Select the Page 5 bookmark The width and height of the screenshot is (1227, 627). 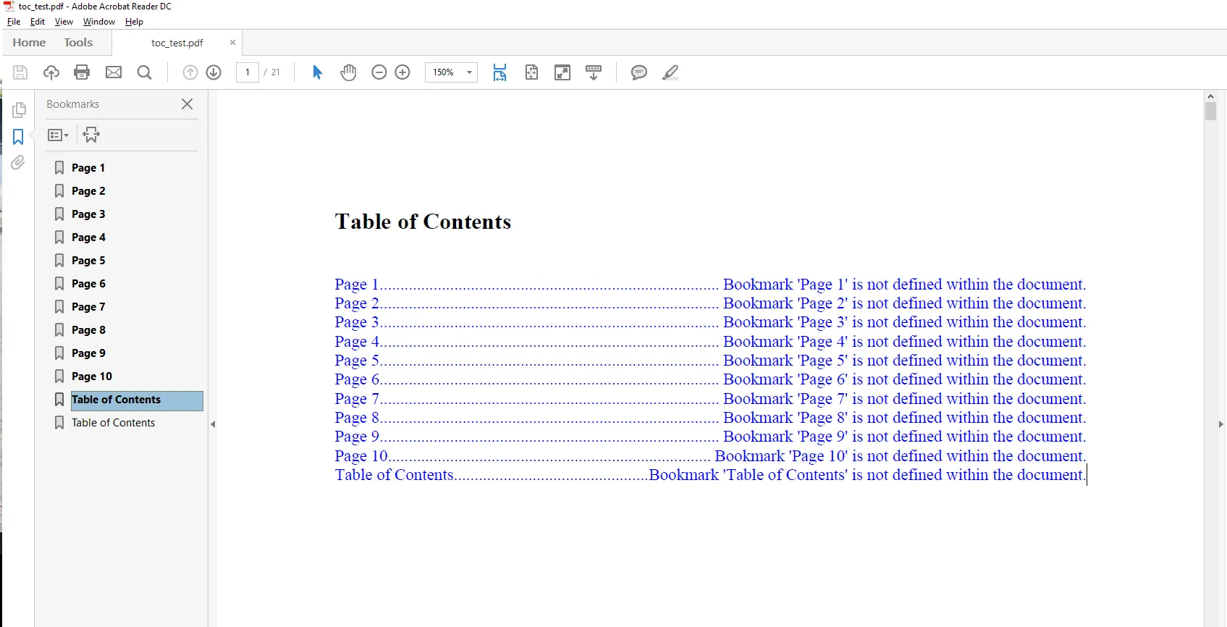(88, 261)
